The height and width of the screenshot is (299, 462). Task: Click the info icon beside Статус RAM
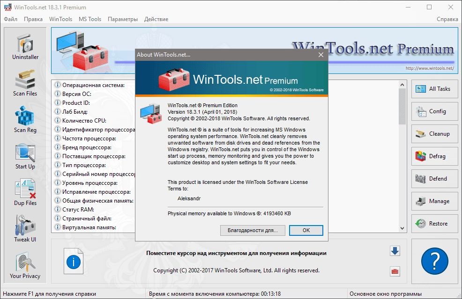[57, 209]
